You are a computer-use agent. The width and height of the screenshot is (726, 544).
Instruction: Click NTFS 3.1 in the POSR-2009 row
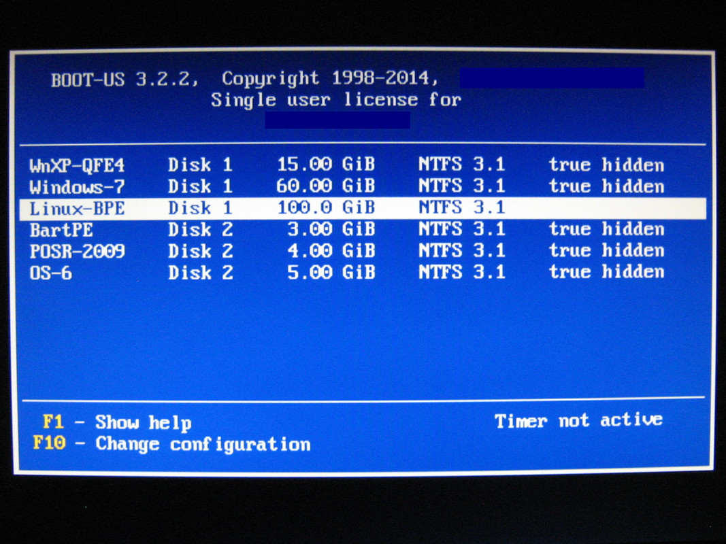pos(461,250)
